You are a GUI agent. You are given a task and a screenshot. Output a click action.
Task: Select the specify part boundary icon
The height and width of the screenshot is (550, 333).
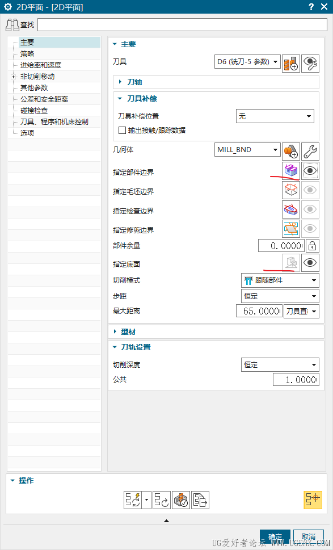pos(291,171)
